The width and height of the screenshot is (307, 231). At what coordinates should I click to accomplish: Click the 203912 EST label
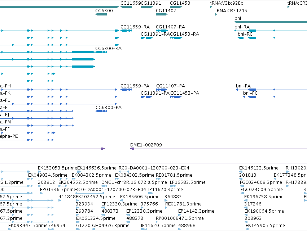click(46, 182)
